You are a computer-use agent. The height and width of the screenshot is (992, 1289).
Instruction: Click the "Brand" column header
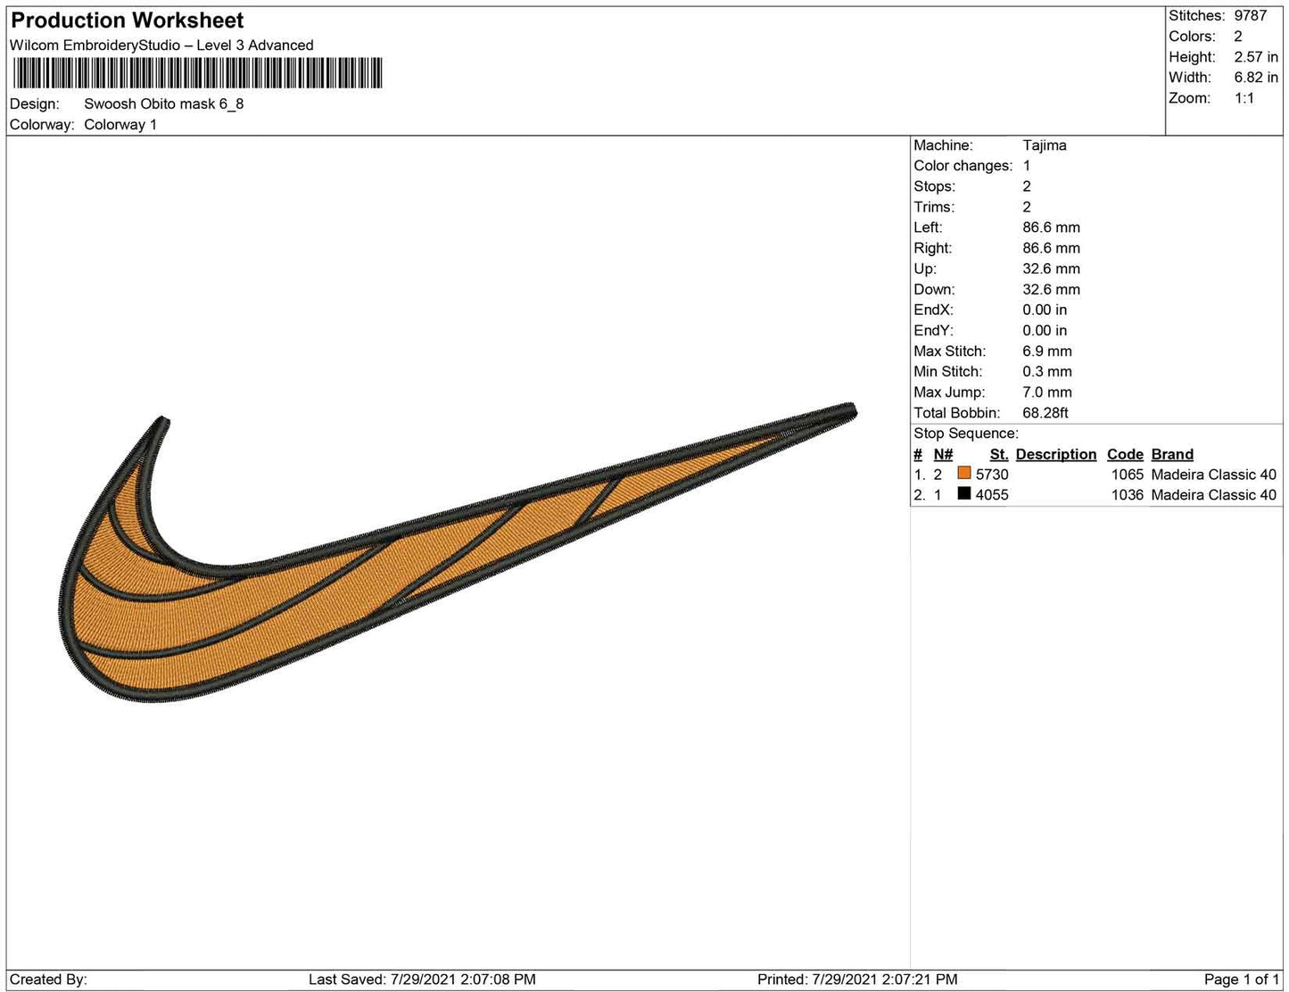coord(1172,454)
